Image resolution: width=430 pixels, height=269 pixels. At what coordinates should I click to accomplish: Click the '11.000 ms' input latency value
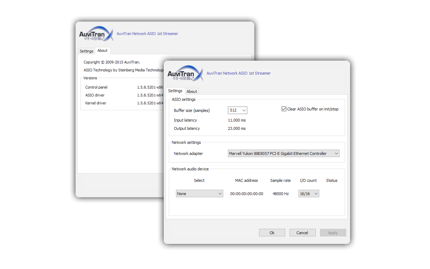point(237,120)
